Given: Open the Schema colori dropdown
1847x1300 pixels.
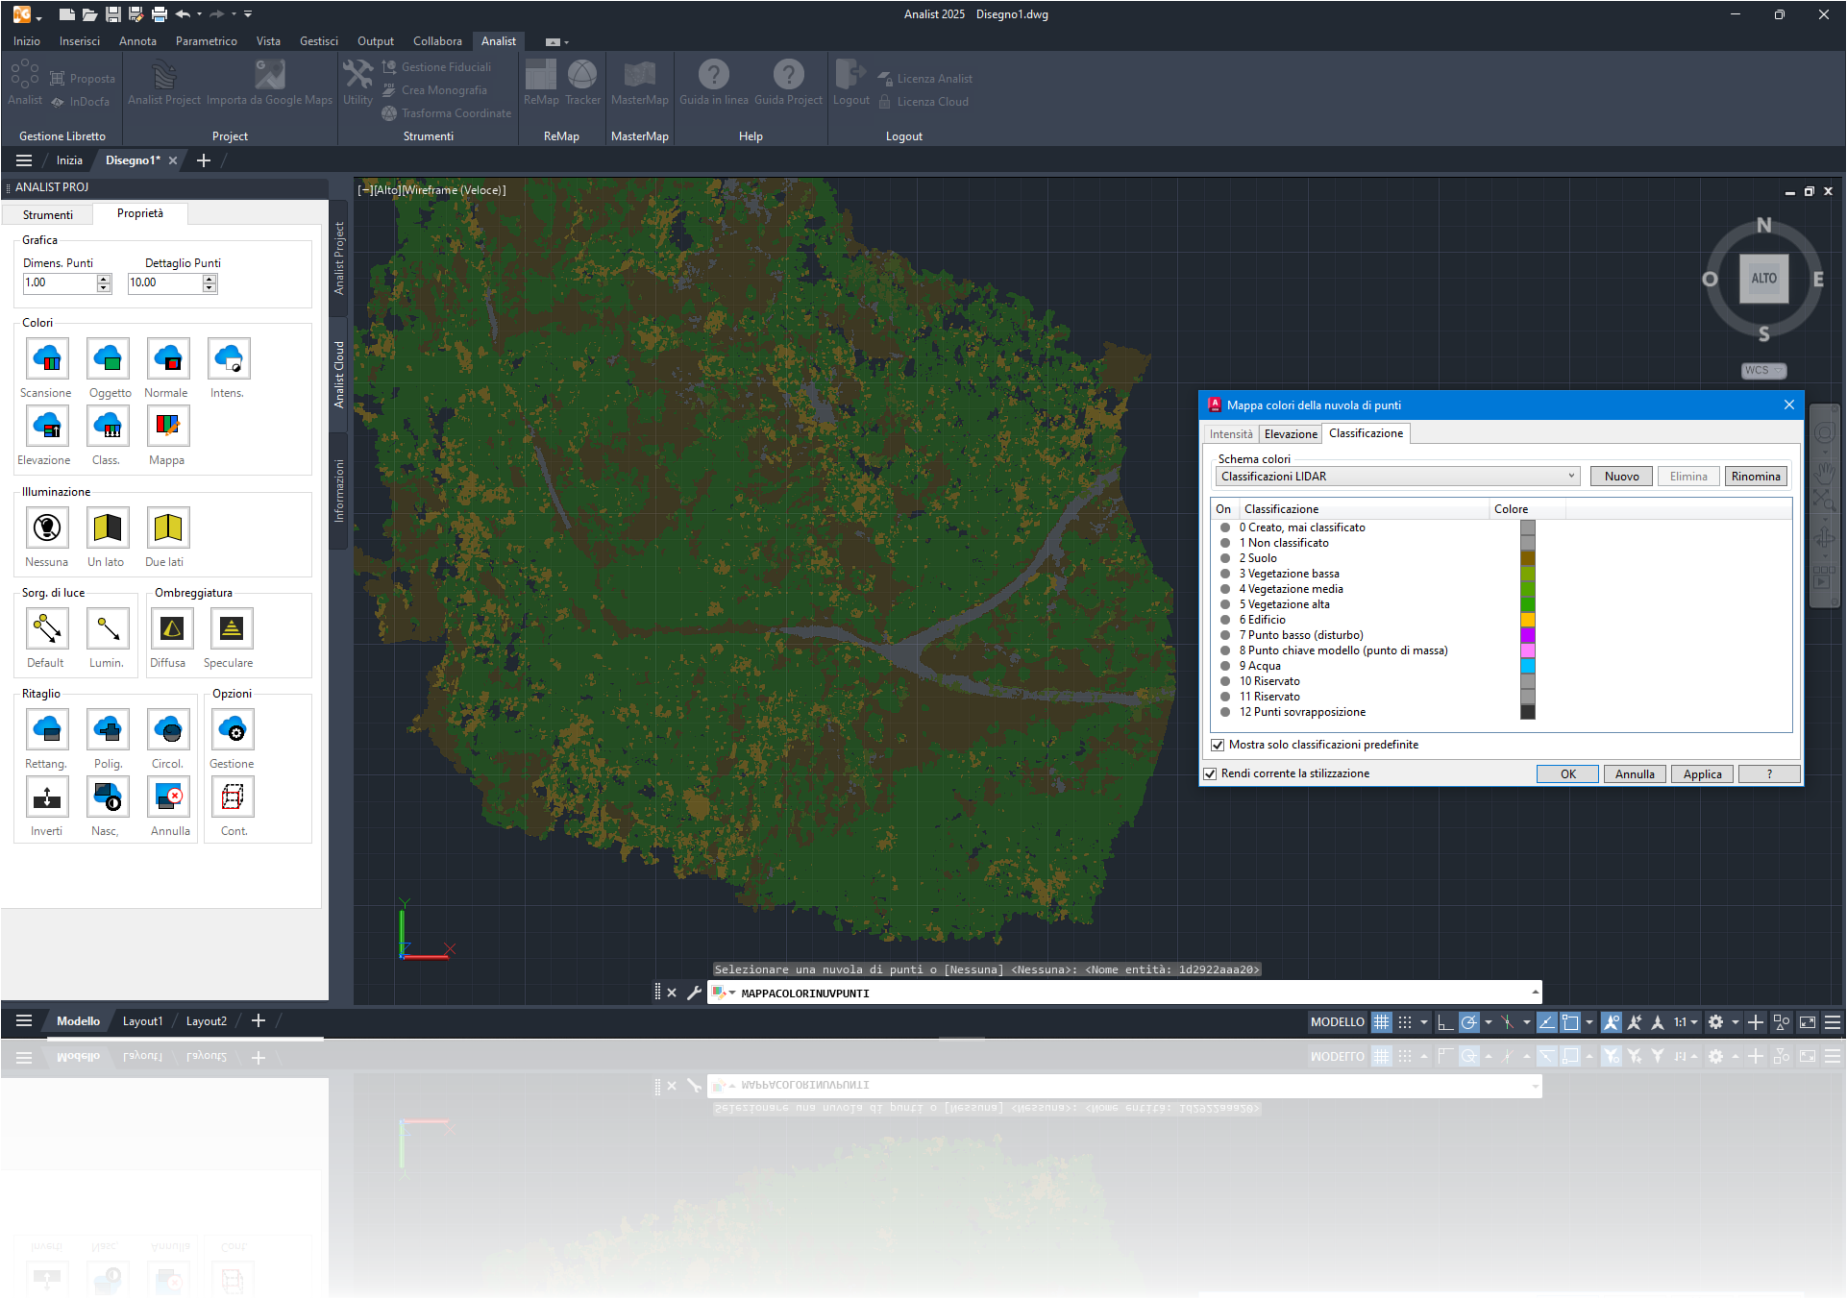Looking at the screenshot, I should 1397,477.
